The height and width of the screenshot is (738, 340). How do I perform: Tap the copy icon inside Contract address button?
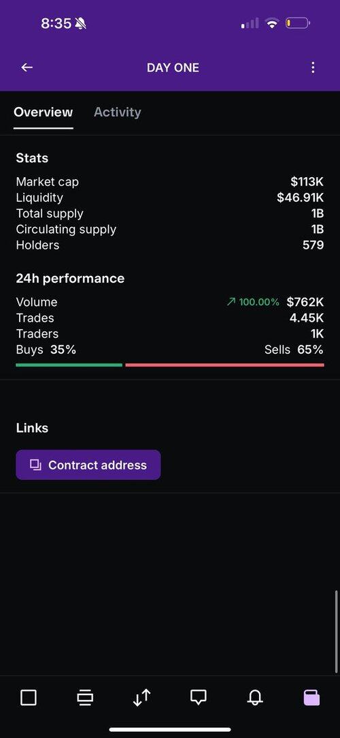coord(35,465)
